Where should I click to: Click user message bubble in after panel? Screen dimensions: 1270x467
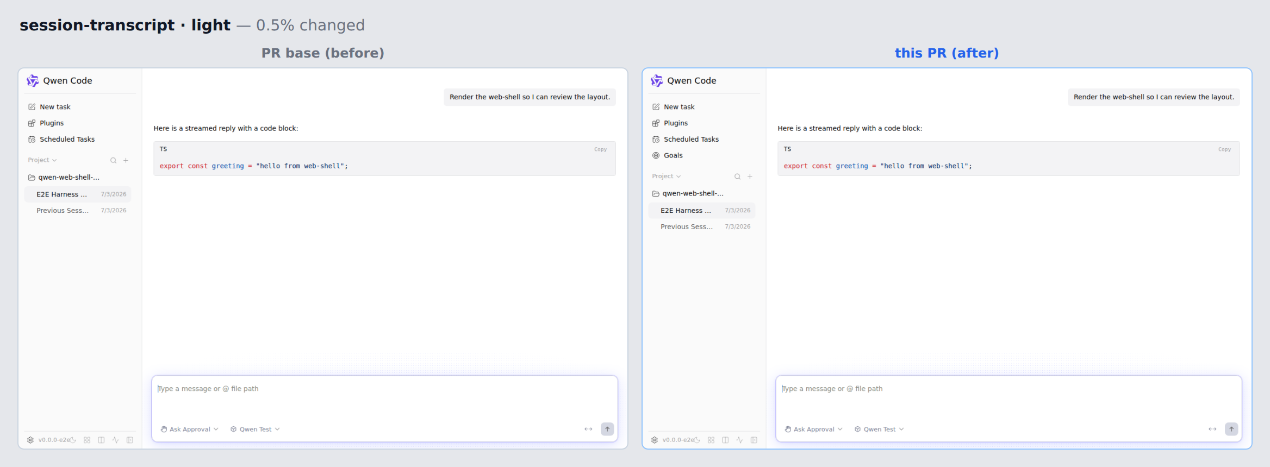(x=1154, y=97)
